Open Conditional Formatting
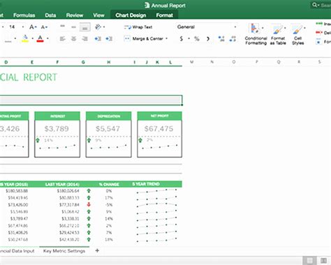Image resolution: width=331 pixels, height=265 pixels. [x=256, y=34]
